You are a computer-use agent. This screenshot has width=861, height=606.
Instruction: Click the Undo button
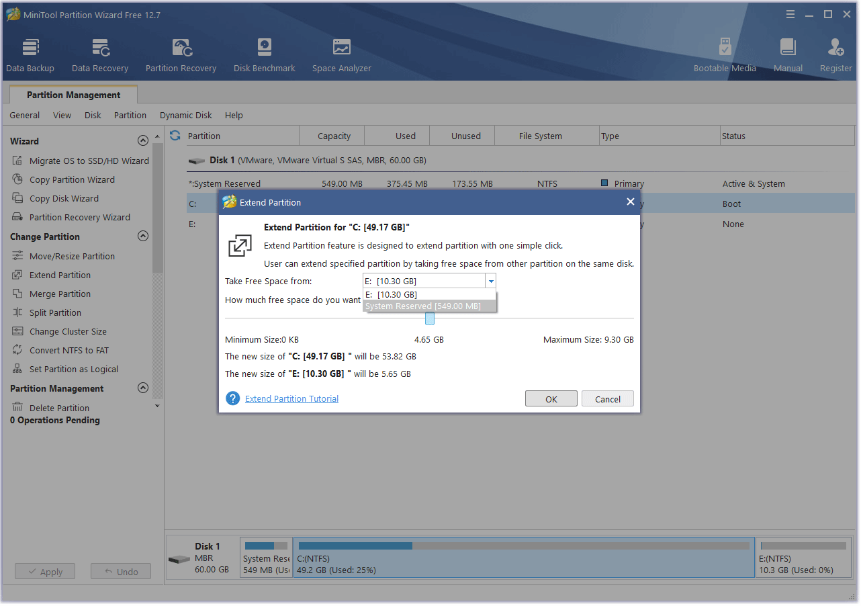click(121, 572)
